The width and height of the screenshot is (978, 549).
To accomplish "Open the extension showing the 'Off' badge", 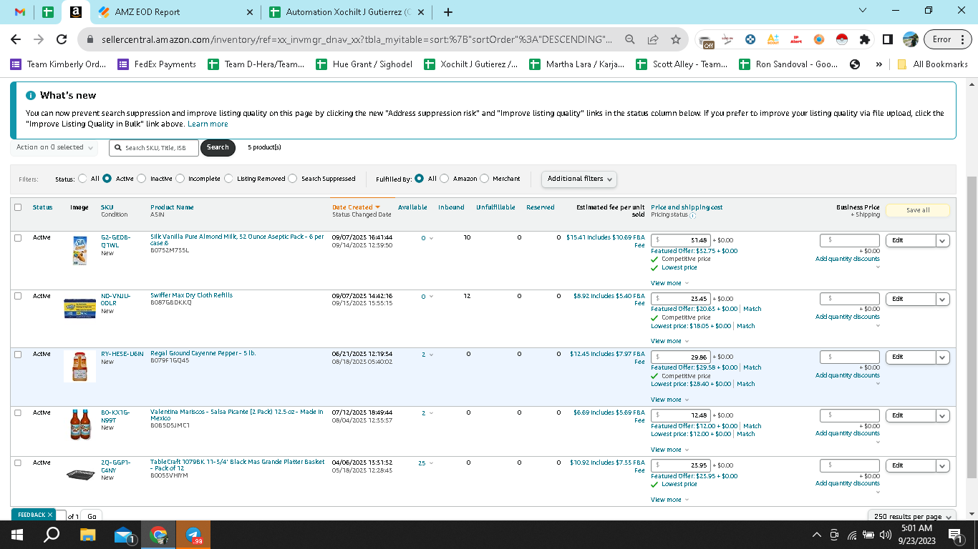I will [707, 40].
